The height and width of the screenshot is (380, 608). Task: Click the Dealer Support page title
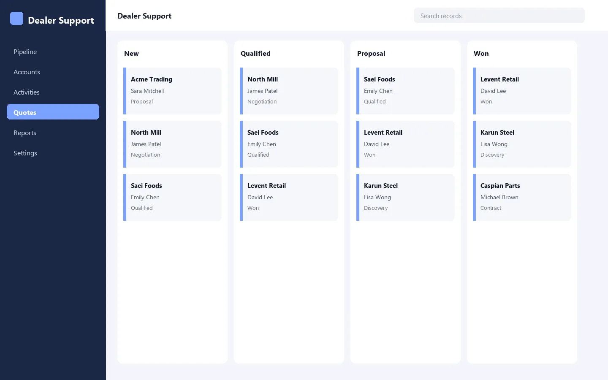point(144,16)
